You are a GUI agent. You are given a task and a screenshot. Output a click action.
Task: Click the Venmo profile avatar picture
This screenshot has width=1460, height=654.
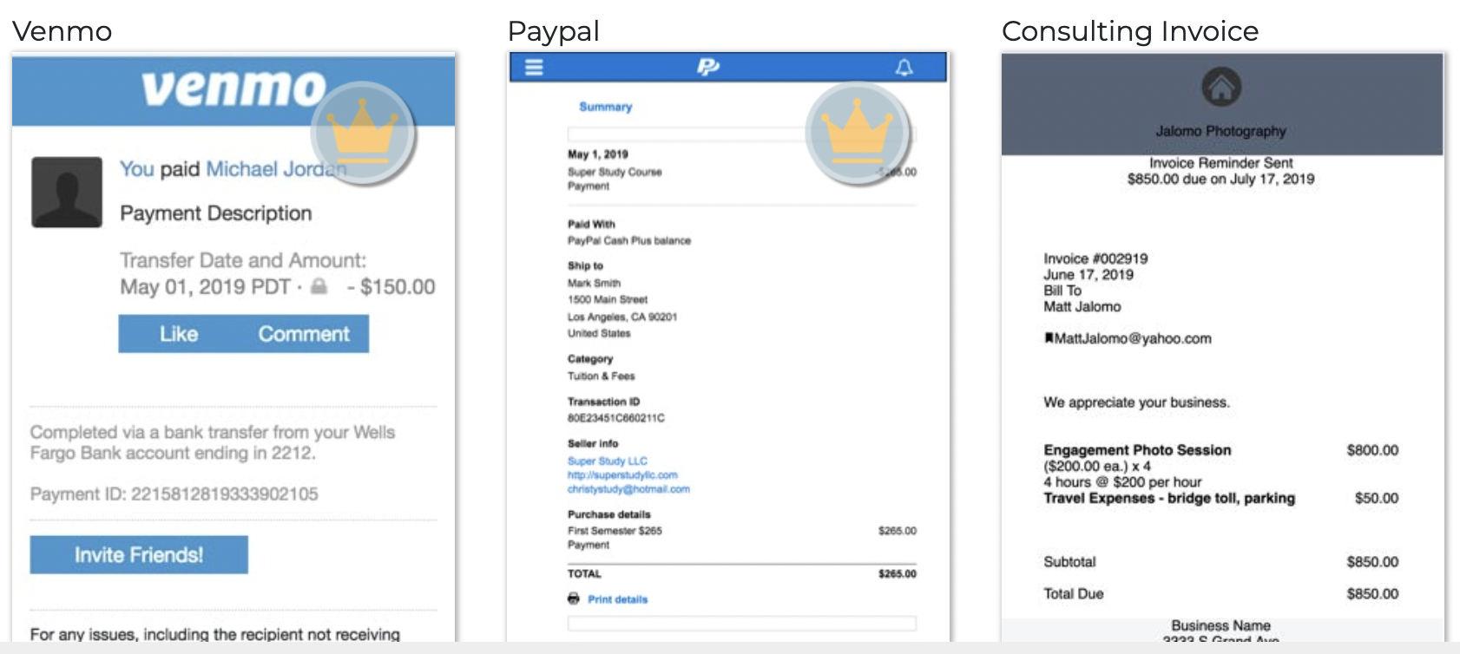(67, 193)
